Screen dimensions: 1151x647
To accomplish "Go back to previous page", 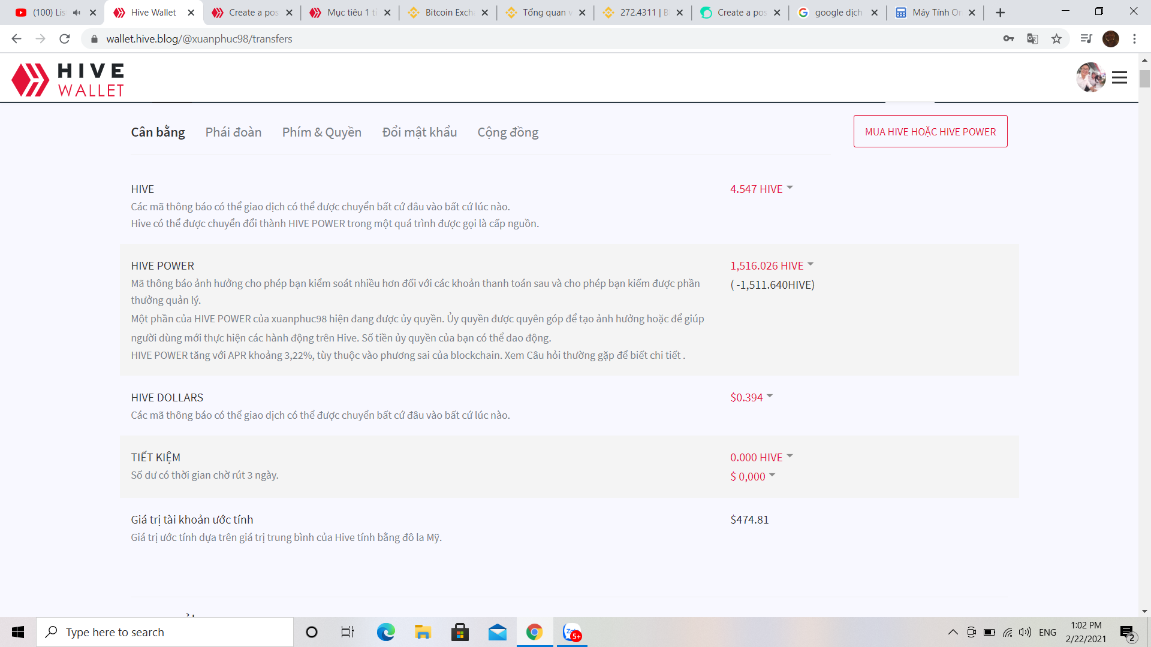I will pos(16,39).
